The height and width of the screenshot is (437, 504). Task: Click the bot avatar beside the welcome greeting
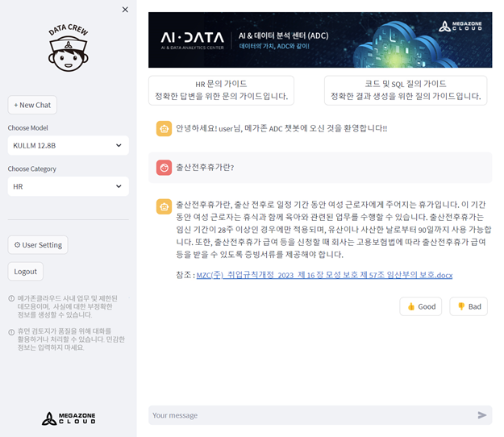pyautogui.click(x=164, y=128)
